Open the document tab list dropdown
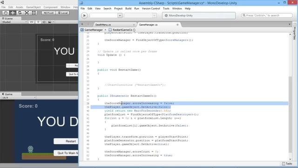The height and width of the screenshot is (168, 298). 290,24
